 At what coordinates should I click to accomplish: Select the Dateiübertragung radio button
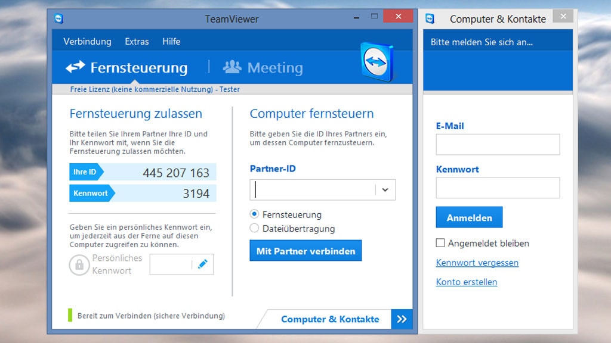tap(253, 229)
